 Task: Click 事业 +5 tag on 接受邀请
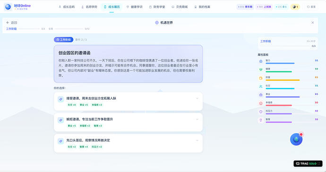click(84, 105)
